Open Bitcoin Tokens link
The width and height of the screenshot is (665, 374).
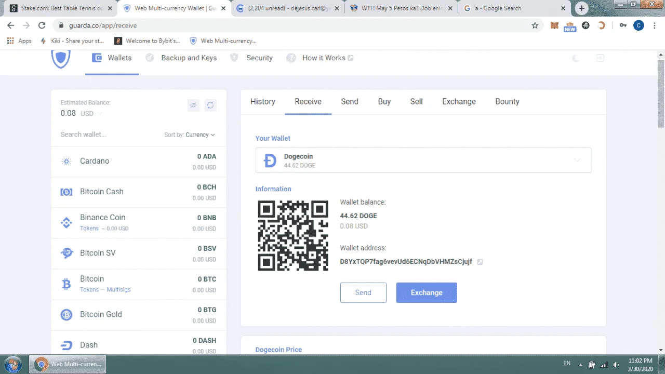89,290
